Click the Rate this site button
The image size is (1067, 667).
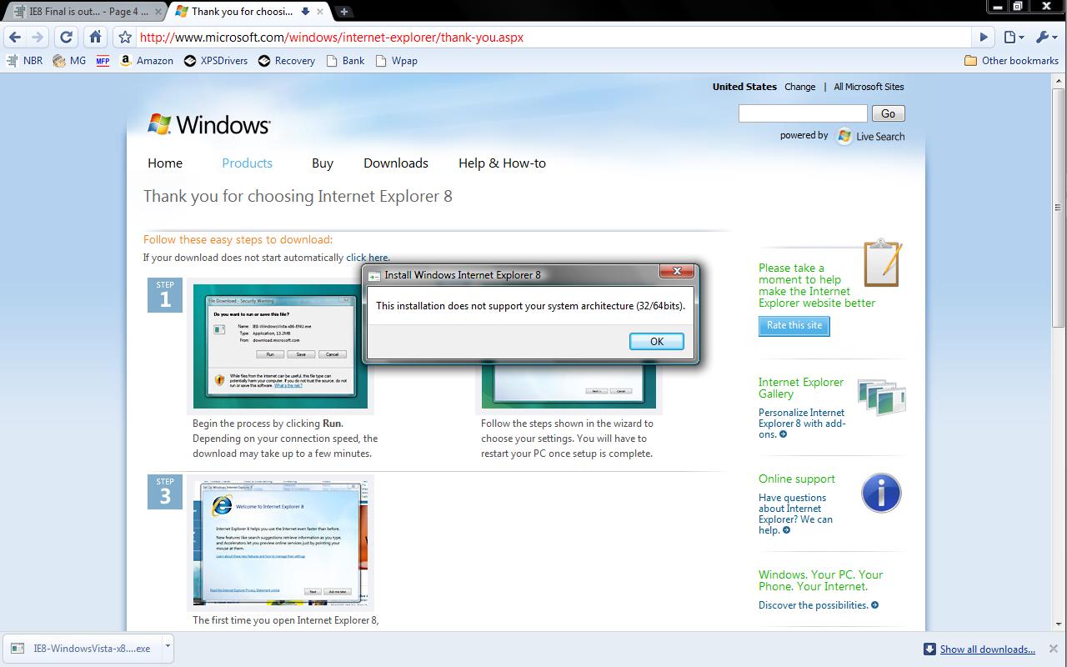(794, 325)
